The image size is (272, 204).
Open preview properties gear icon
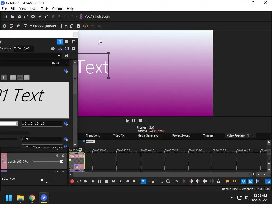5,26
